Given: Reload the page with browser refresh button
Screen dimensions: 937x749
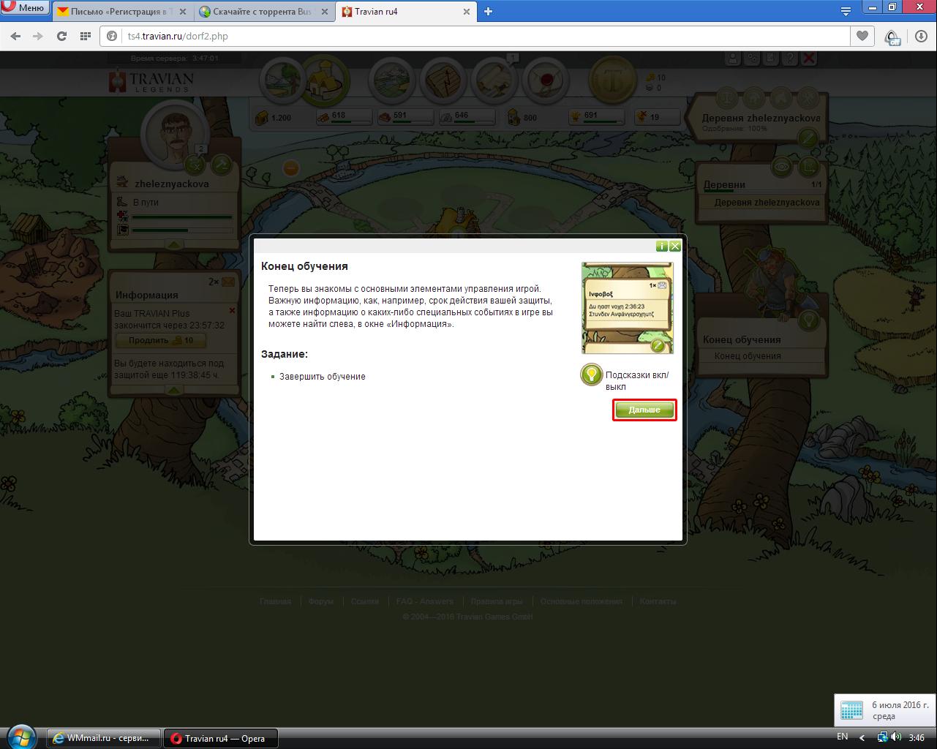Looking at the screenshot, I should 61,36.
